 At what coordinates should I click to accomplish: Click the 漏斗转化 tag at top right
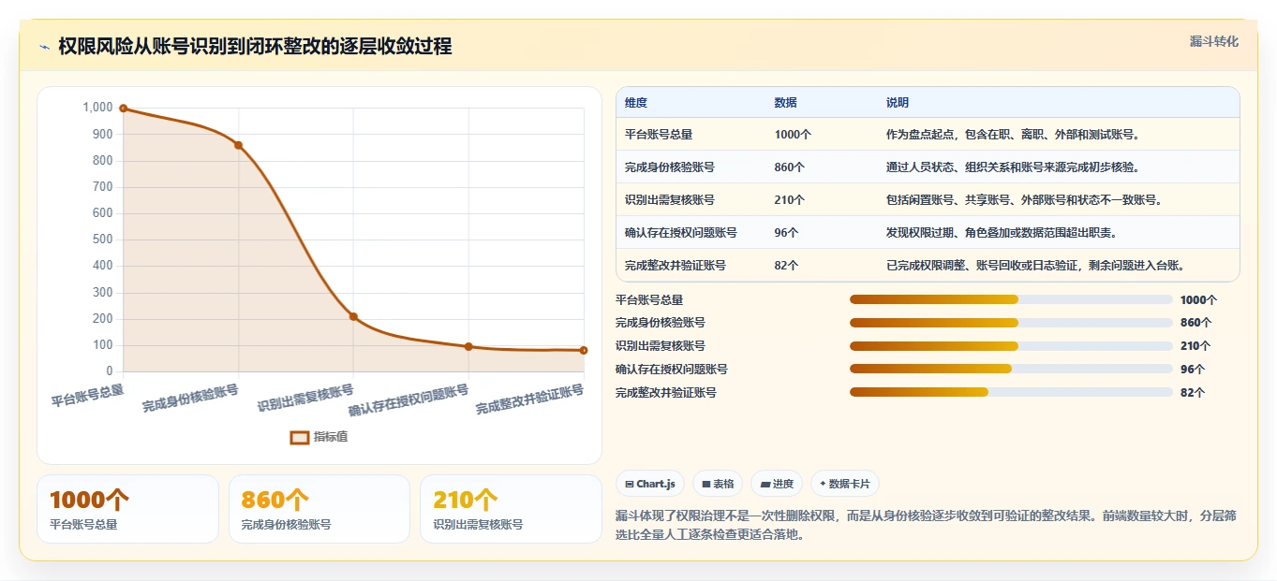tap(1213, 42)
